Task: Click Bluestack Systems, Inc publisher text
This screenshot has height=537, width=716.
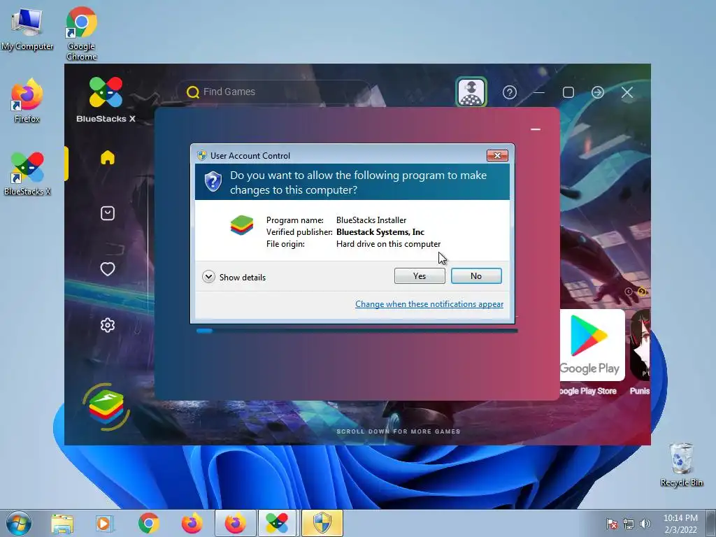Action: [x=380, y=232]
